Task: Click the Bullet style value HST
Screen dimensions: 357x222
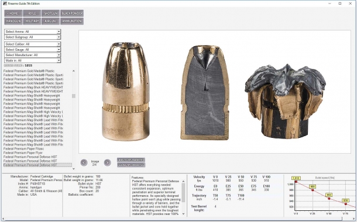Action: tap(98, 183)
